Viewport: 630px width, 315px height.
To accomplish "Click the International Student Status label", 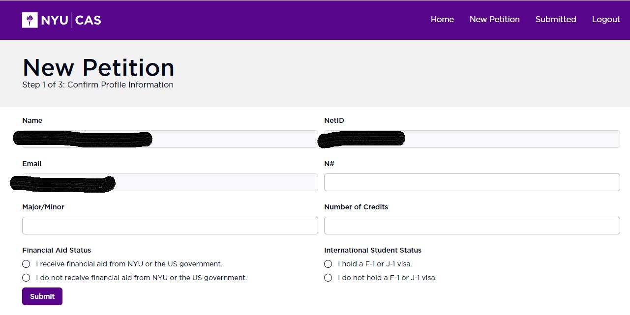I will tap(372, 250).
